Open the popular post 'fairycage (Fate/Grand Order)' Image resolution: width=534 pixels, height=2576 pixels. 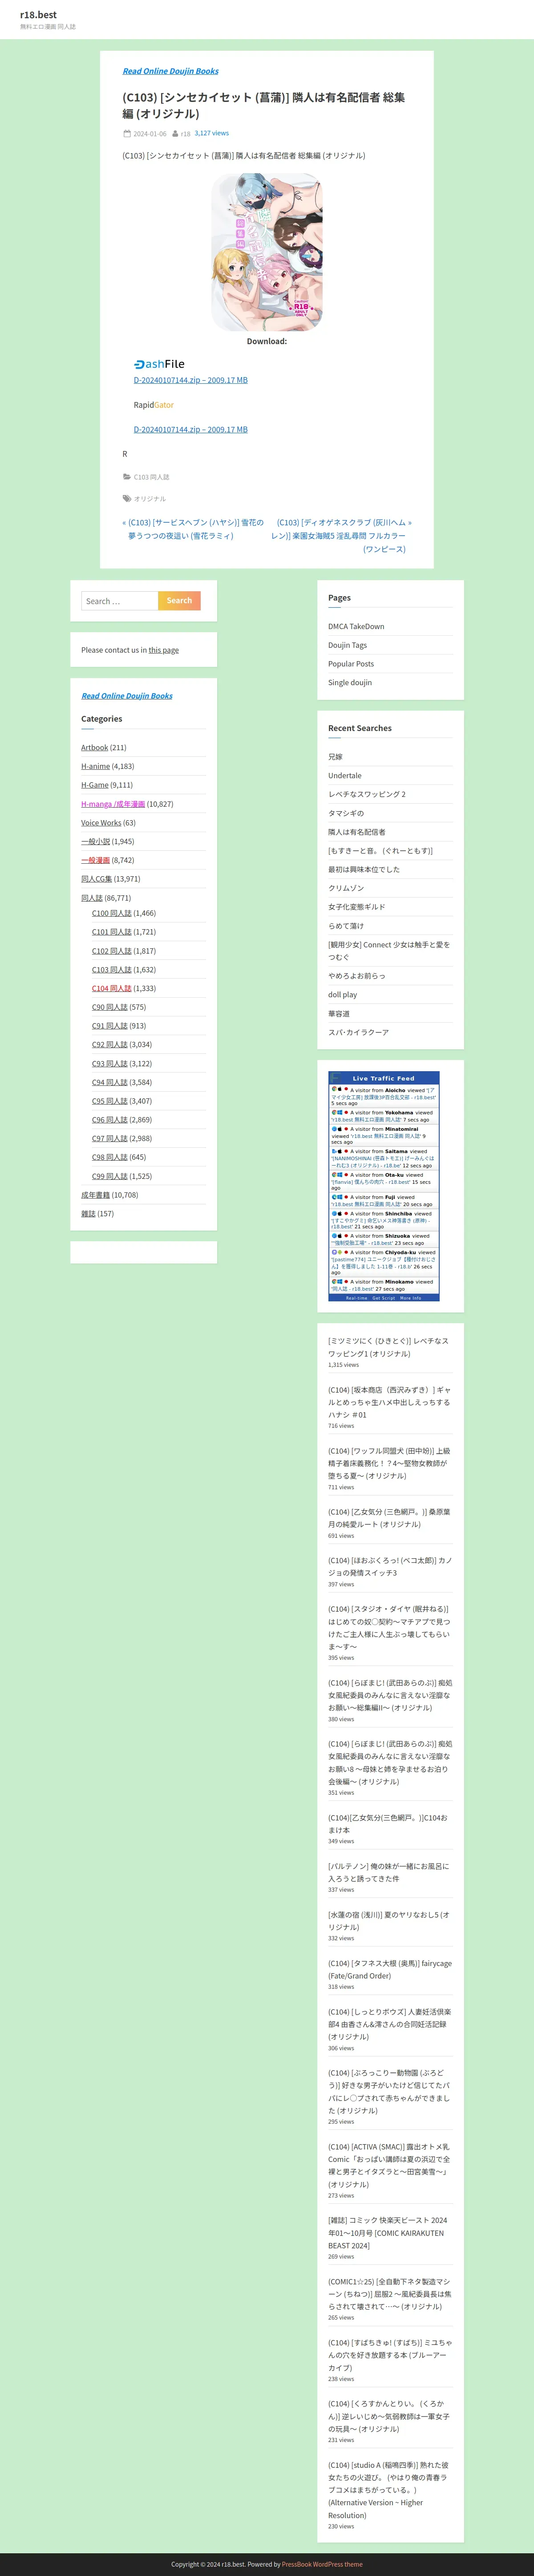(390, 1969)
